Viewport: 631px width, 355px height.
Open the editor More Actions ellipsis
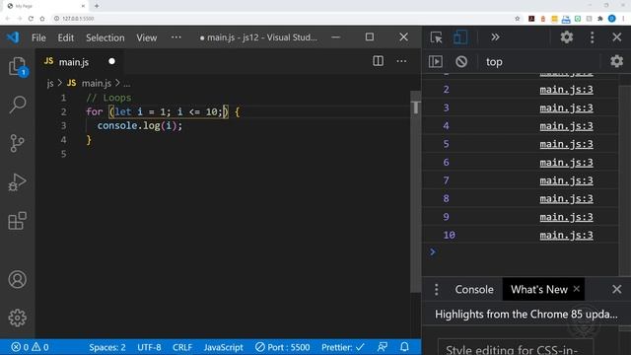(401, 61)
